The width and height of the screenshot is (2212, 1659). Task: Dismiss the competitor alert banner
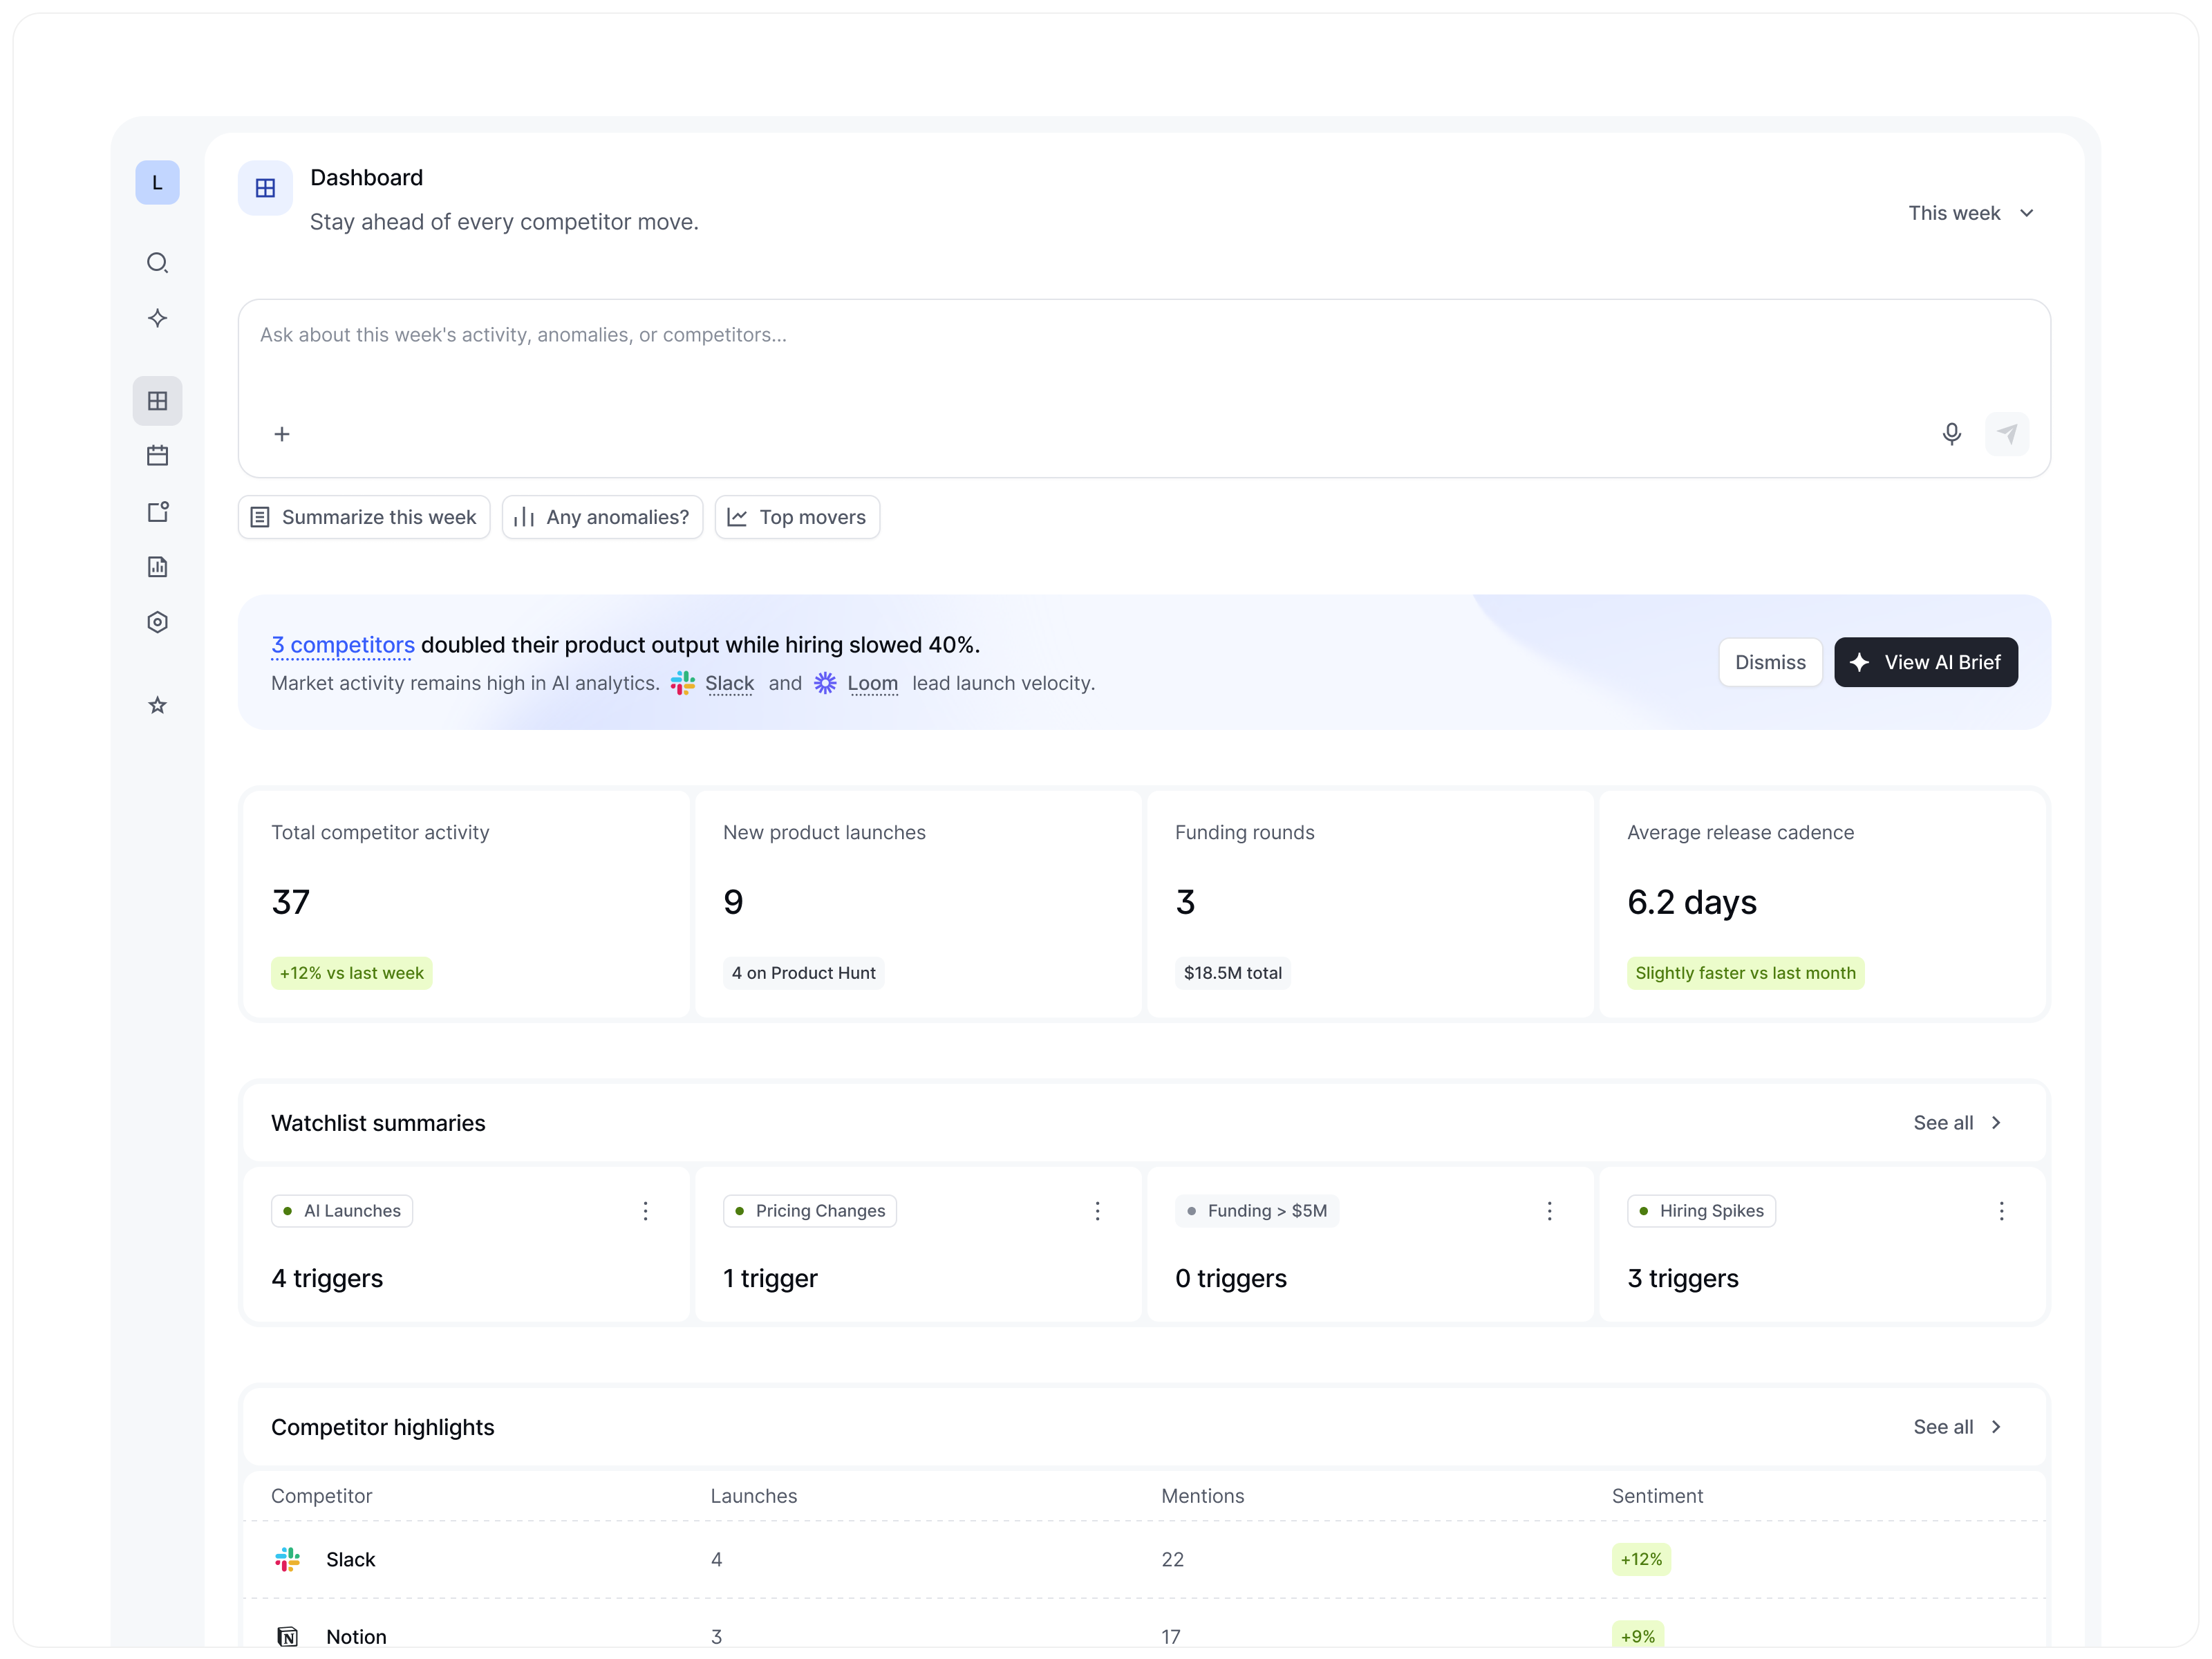pos(1770,662)
